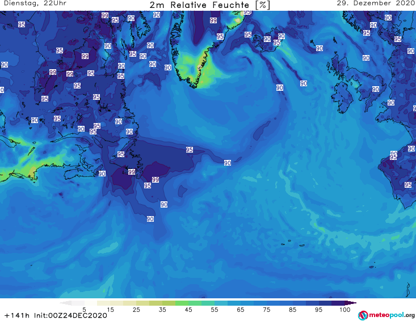The height and width of the screenshot is (321, 416).
Task: Pick the bright green colorbar swatch right of 45
Action: click(195, 303)
